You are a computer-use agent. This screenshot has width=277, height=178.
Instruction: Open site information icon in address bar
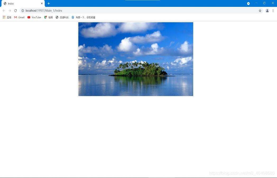pos(23,11)
